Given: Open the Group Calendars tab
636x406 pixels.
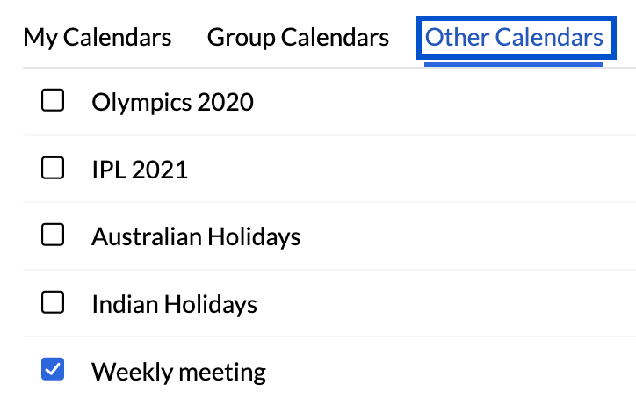Looking at the screenshot, I should tap(298, 38).
